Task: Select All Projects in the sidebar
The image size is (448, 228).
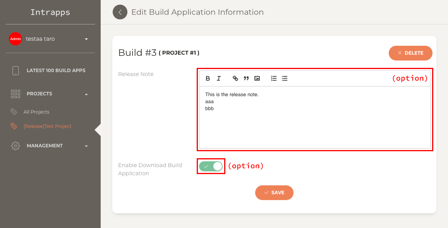Action: coord(36,112)
